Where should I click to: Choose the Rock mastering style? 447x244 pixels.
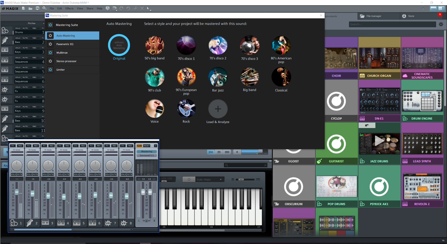(x=186, y=109)
